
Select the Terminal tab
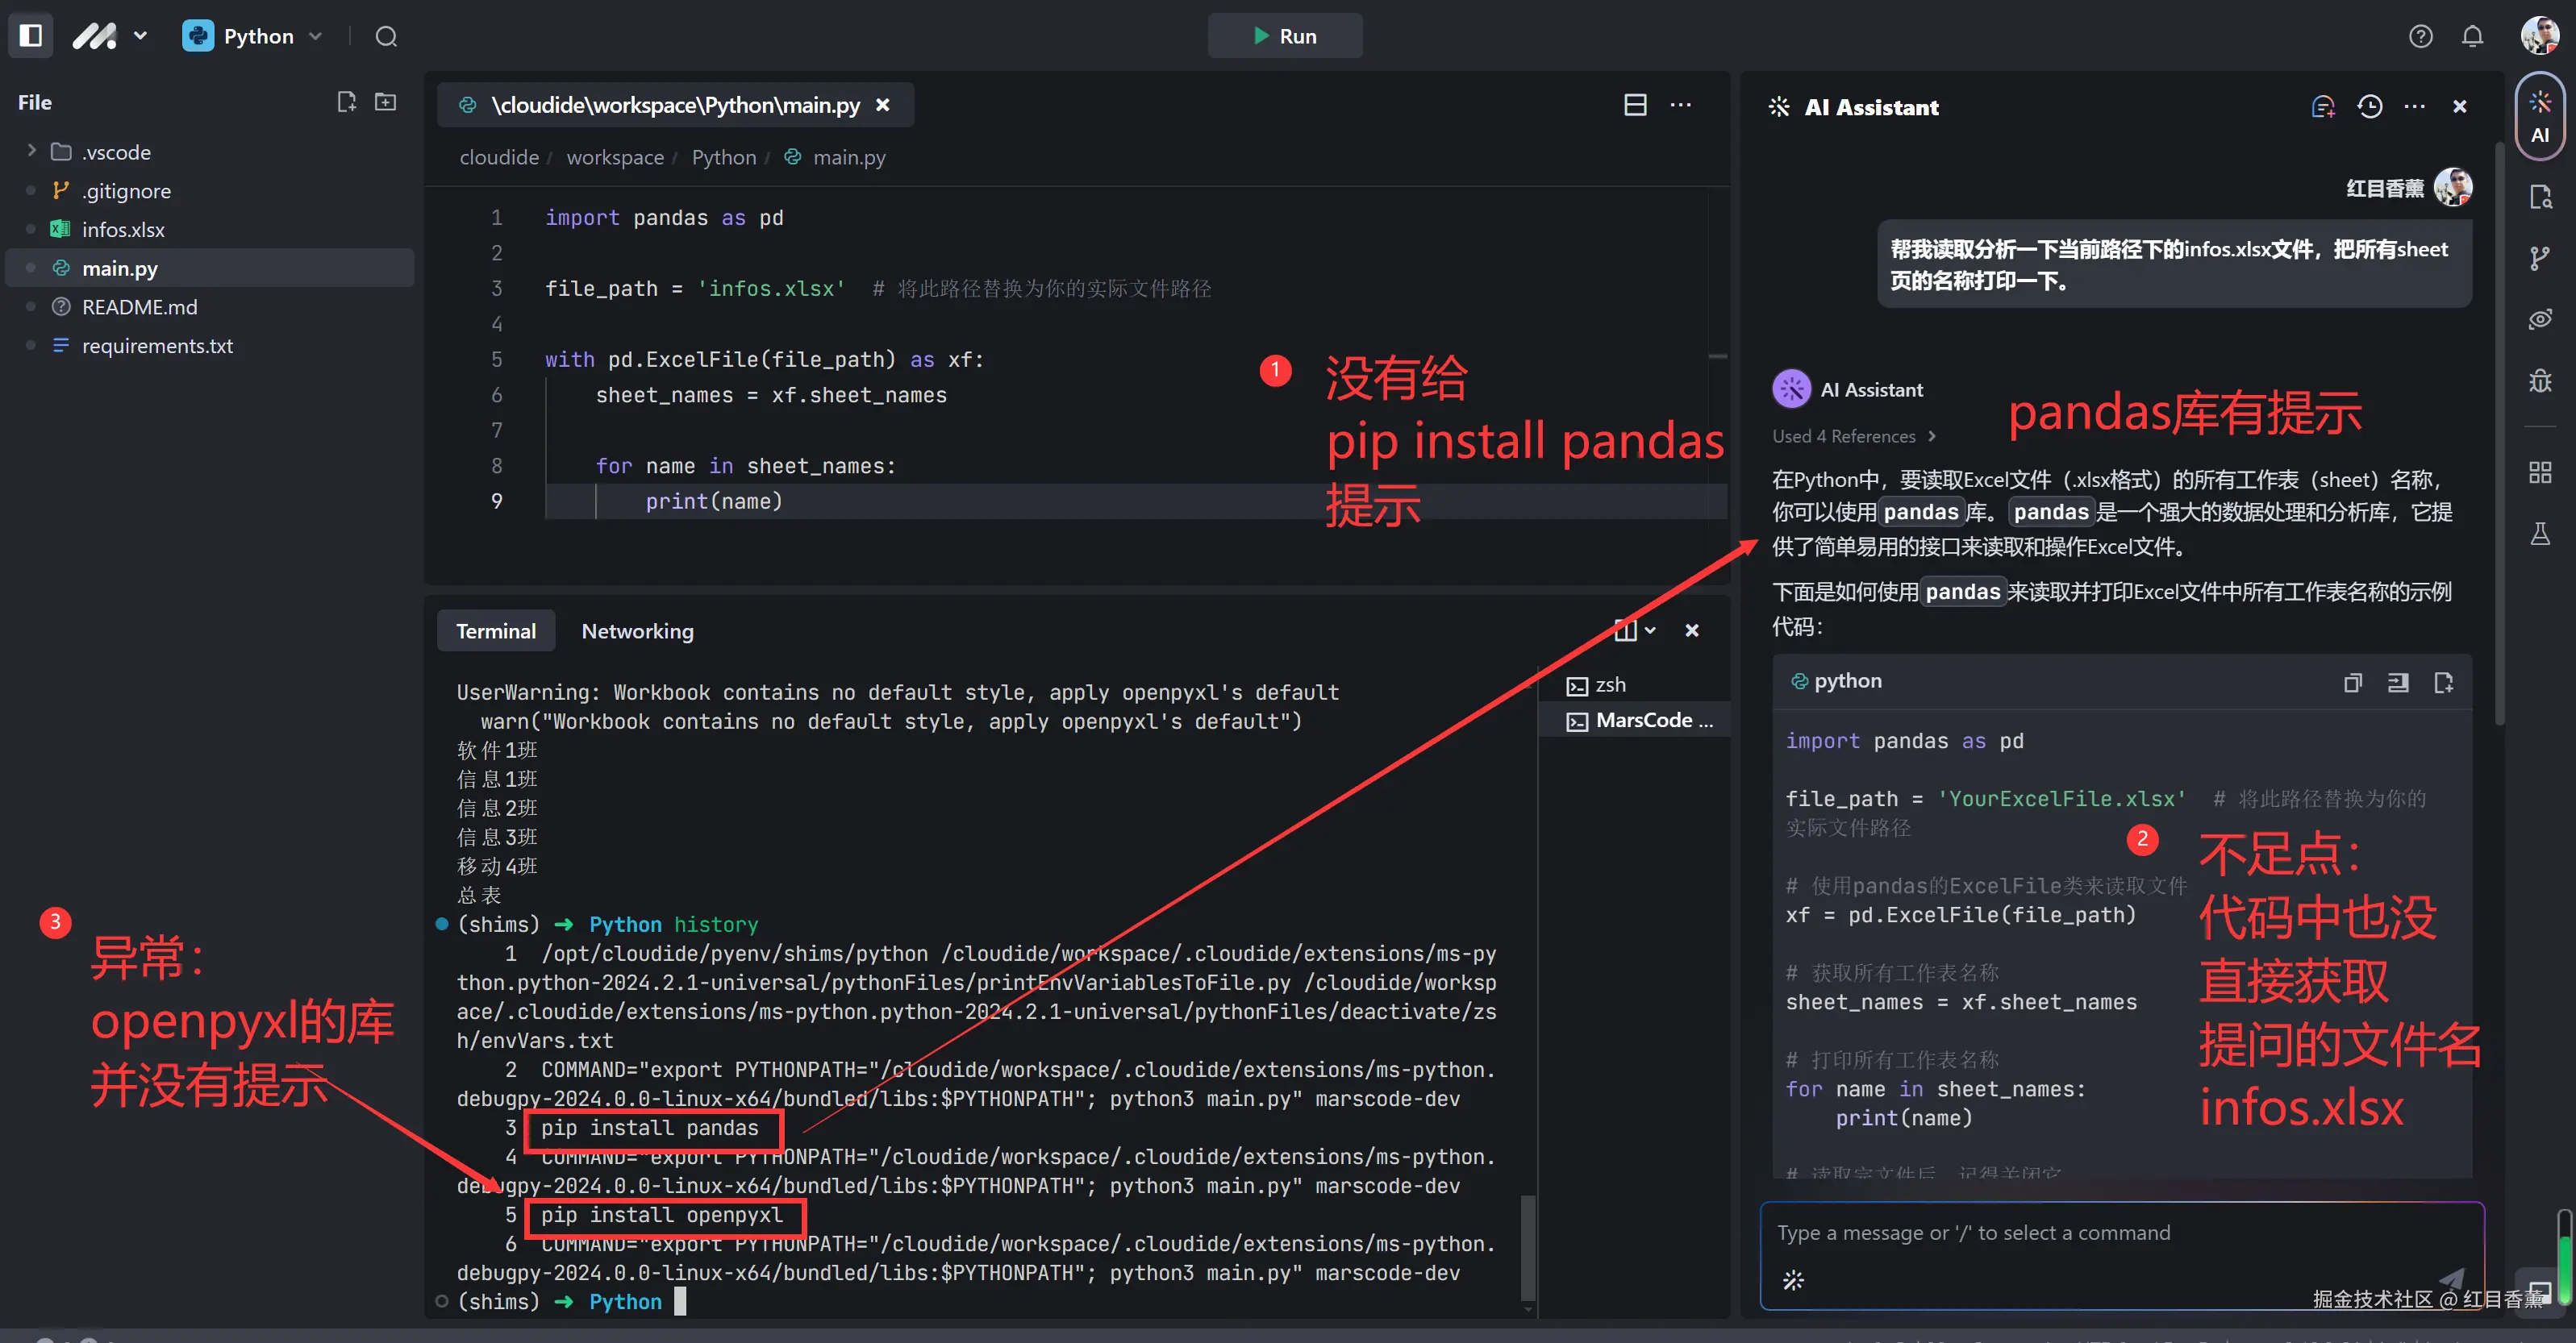[x=496, y=630]
